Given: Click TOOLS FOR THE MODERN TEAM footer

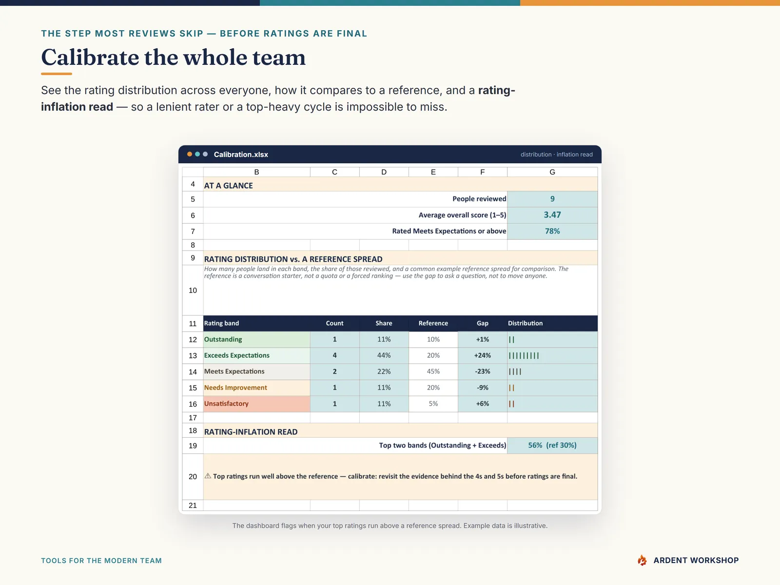Looking at the screenshot, I should point(101,561).
